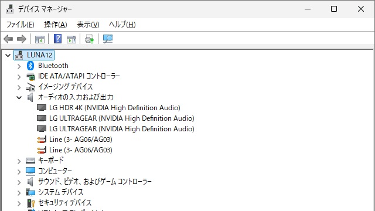Expand the キーボード category
The height and width of the screenshot is (211, 375).
coord(19,161)
